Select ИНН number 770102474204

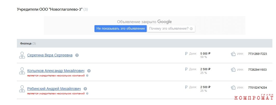click(x=258, y=88)
